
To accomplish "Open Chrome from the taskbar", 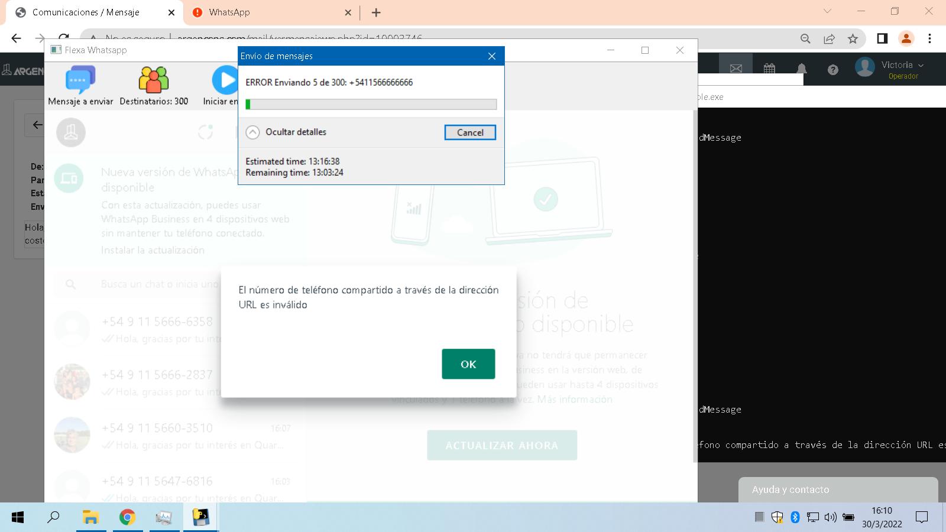I will 127,517.
